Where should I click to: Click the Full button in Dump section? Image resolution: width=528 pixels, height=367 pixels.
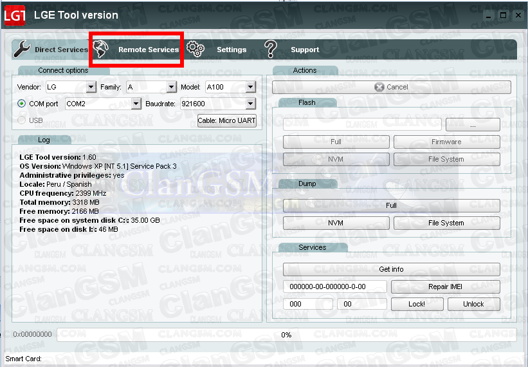[391, 205]
